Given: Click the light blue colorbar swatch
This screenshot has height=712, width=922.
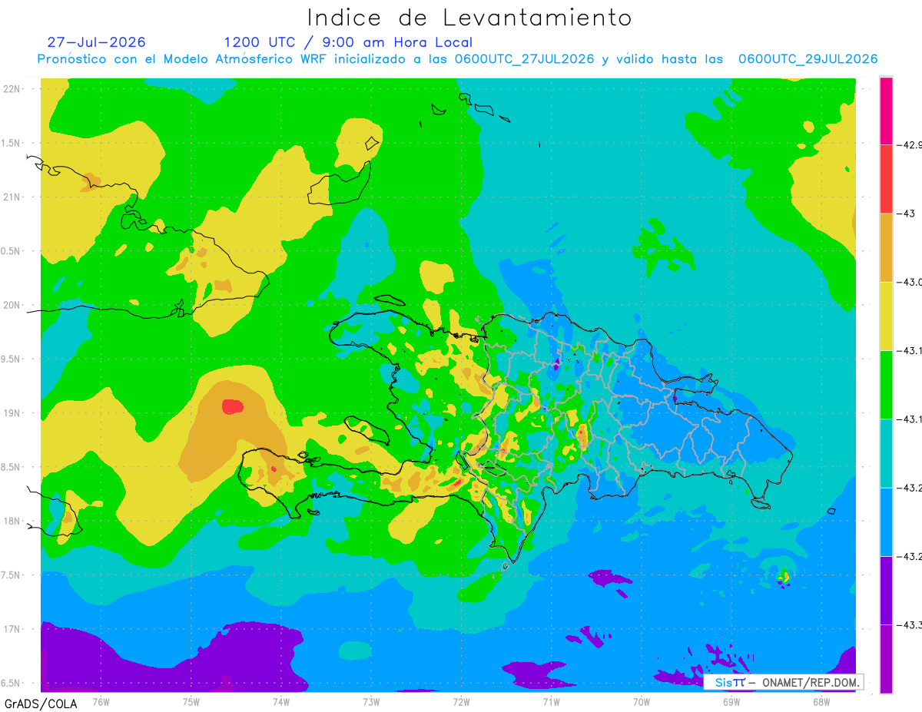Looking at the screenshot, I should coord(886,522).
